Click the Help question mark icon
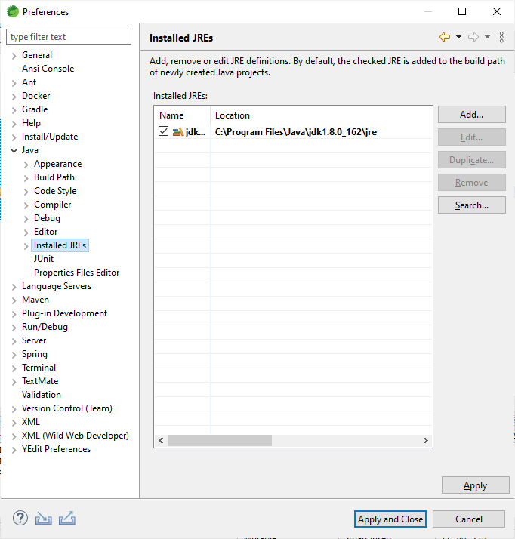 [x=20, y=519]
